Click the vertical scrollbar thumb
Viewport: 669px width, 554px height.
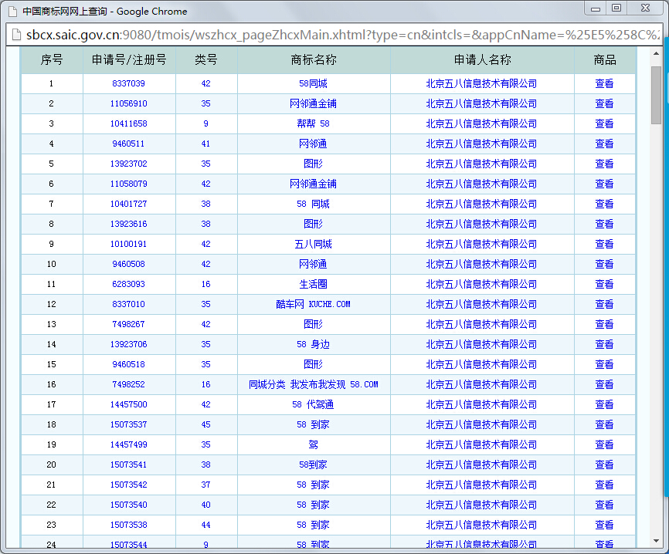pos(656,95)
